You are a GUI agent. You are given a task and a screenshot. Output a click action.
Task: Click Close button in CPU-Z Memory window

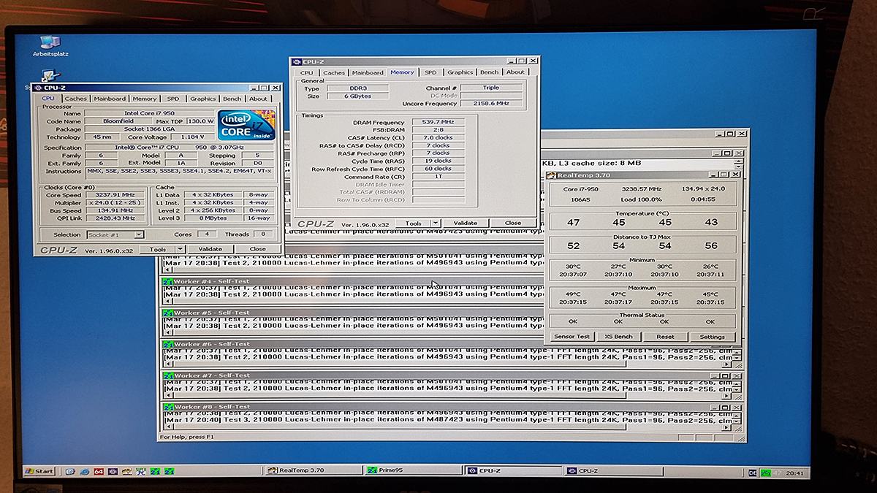[513, 223]
